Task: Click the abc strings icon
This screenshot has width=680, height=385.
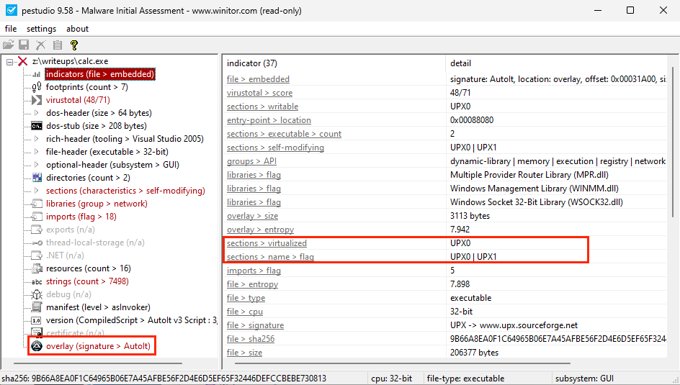Action: pos(37,281)
